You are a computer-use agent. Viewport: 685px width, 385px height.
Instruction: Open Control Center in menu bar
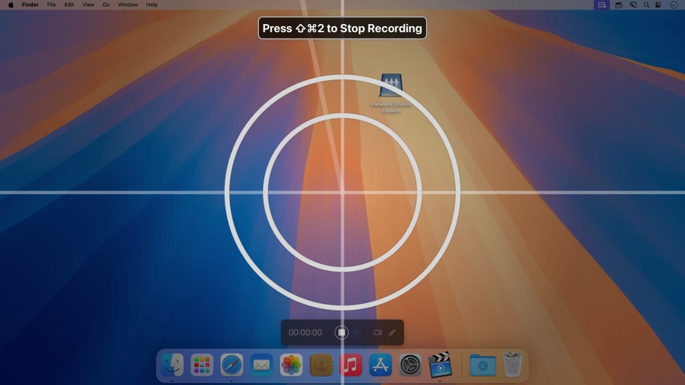point(660,5)
